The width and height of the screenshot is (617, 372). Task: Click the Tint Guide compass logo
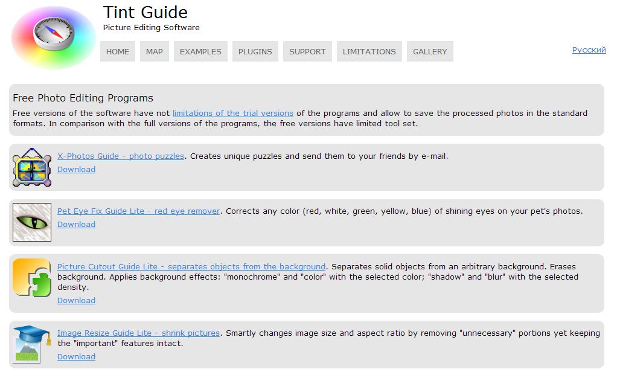(x=53, y=37)
